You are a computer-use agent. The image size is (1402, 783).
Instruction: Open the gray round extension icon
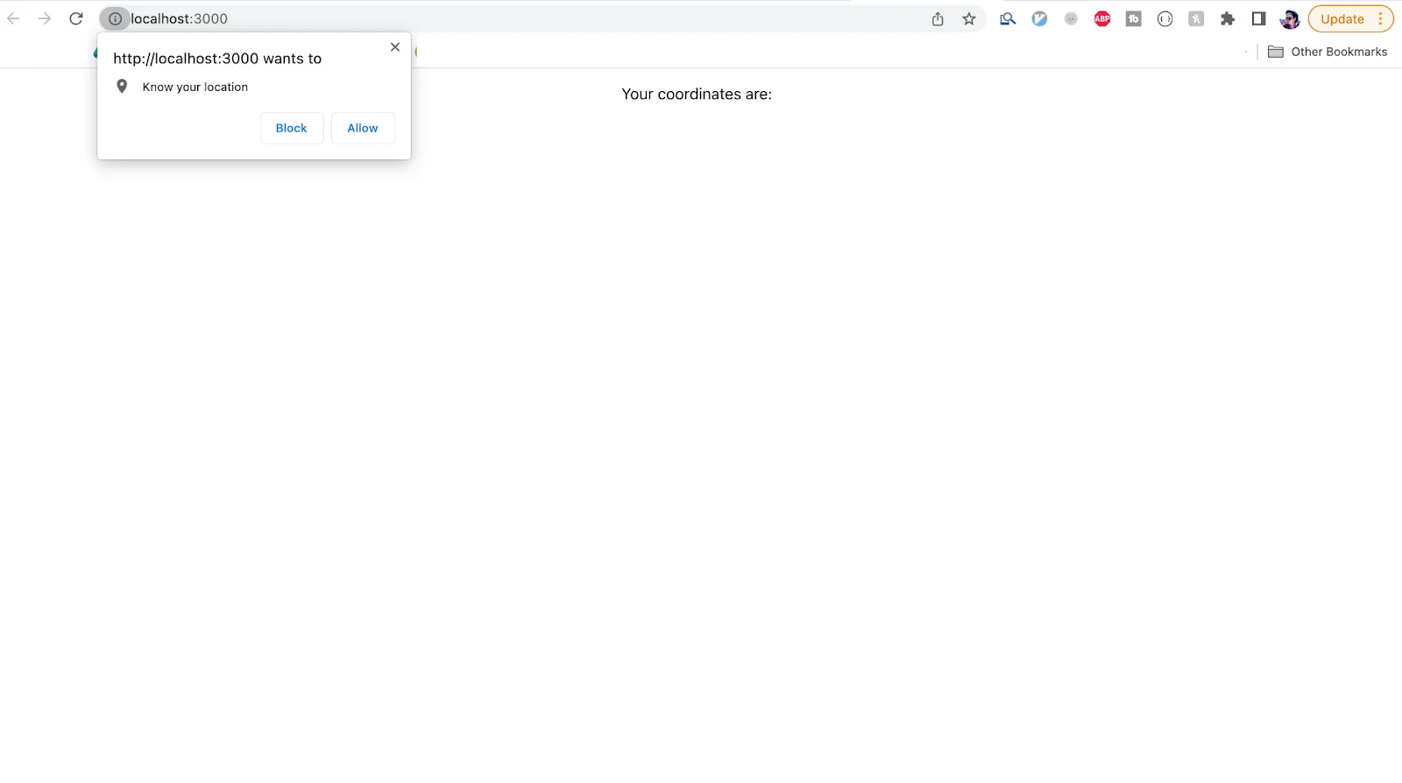pos(1071,18)
